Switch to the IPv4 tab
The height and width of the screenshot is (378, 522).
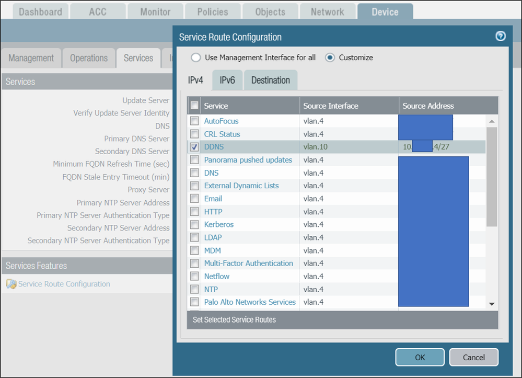point(195,81)
